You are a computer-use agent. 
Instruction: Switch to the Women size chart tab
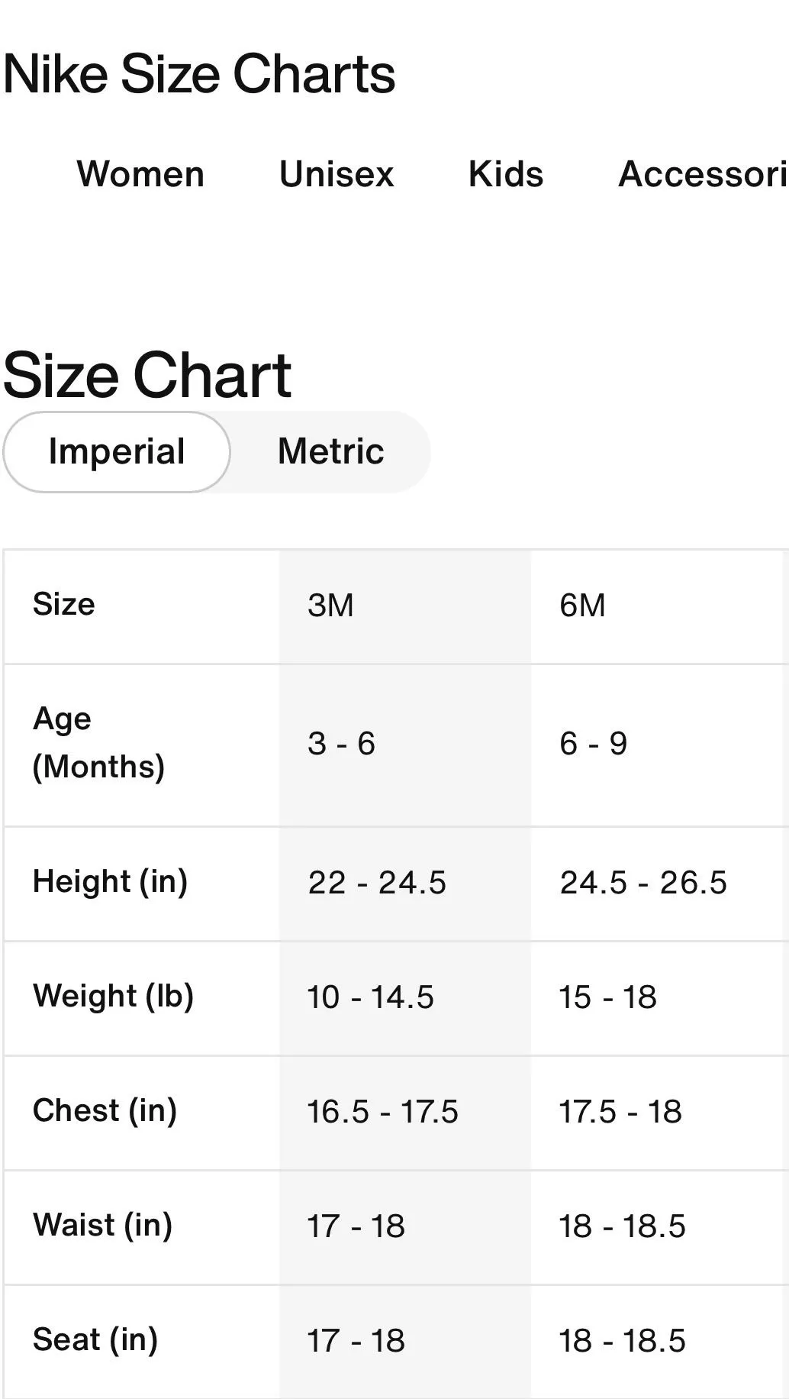point(140,174)
